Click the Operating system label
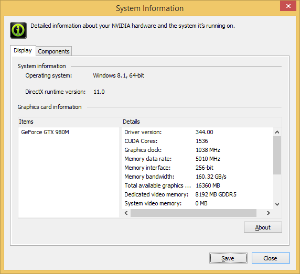This screenshot has width=300, height=274. (x=49, y=75)
